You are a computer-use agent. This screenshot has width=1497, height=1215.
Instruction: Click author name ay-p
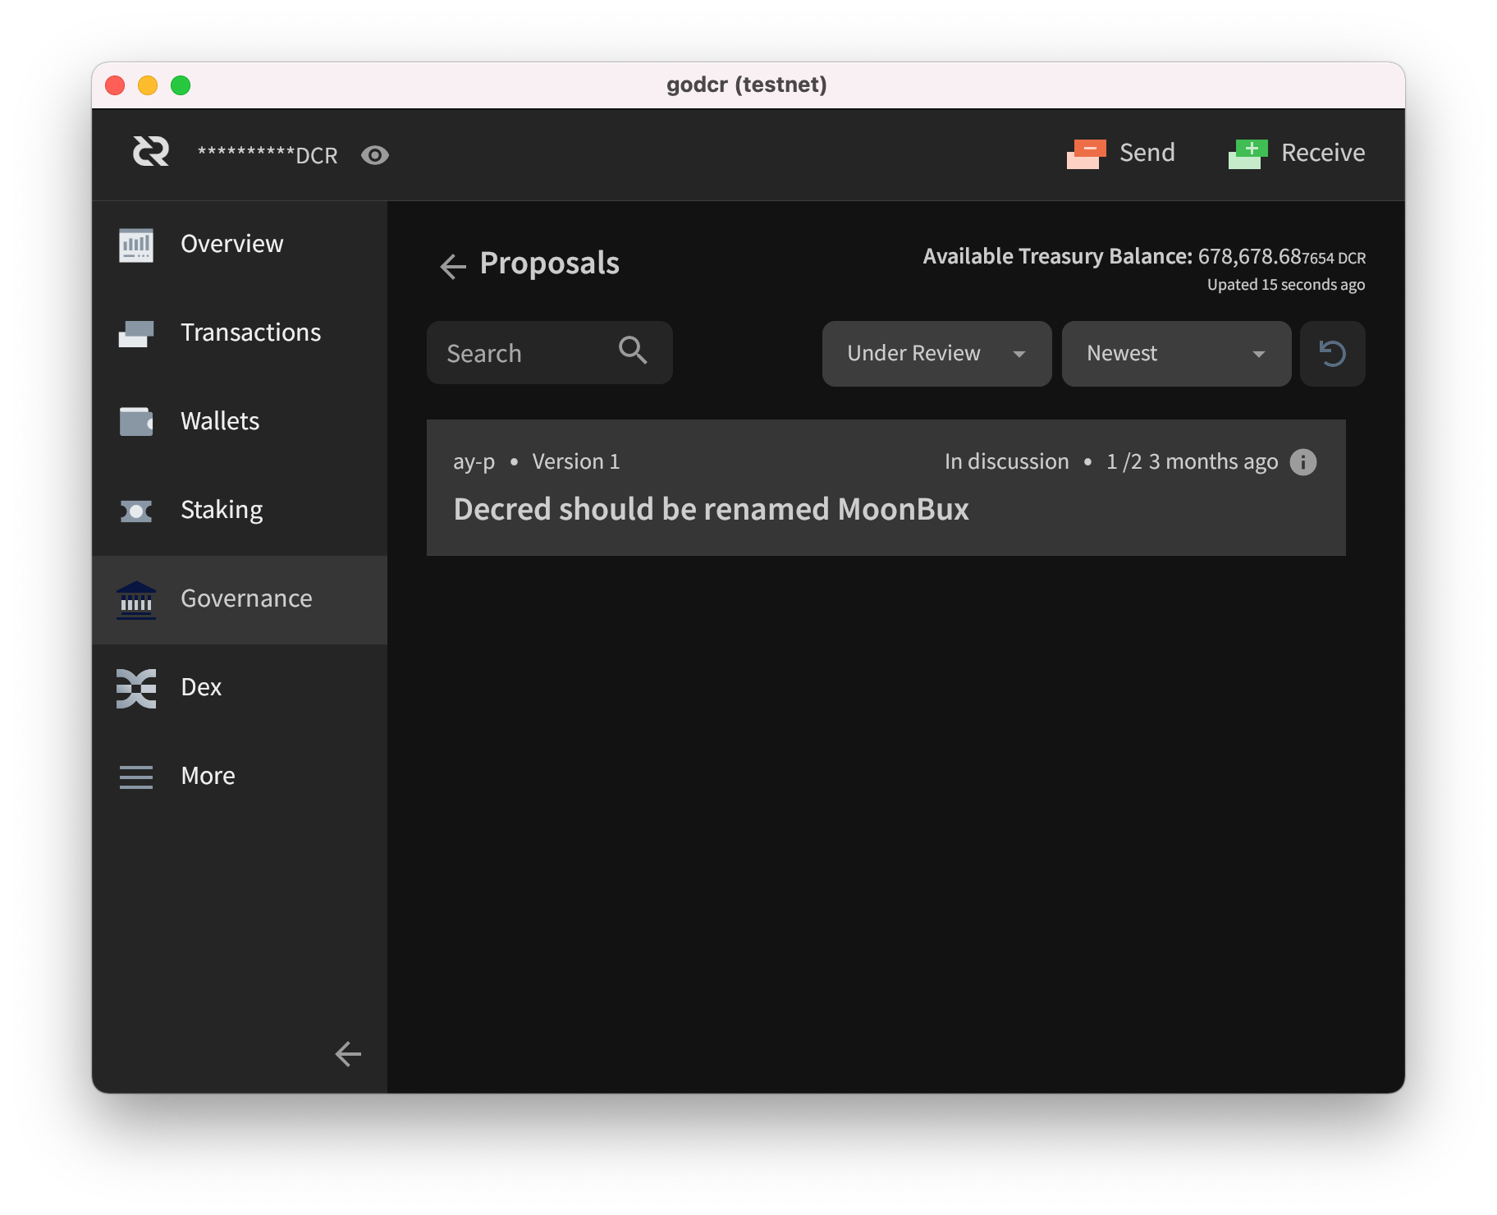click(x=474, y=462)
